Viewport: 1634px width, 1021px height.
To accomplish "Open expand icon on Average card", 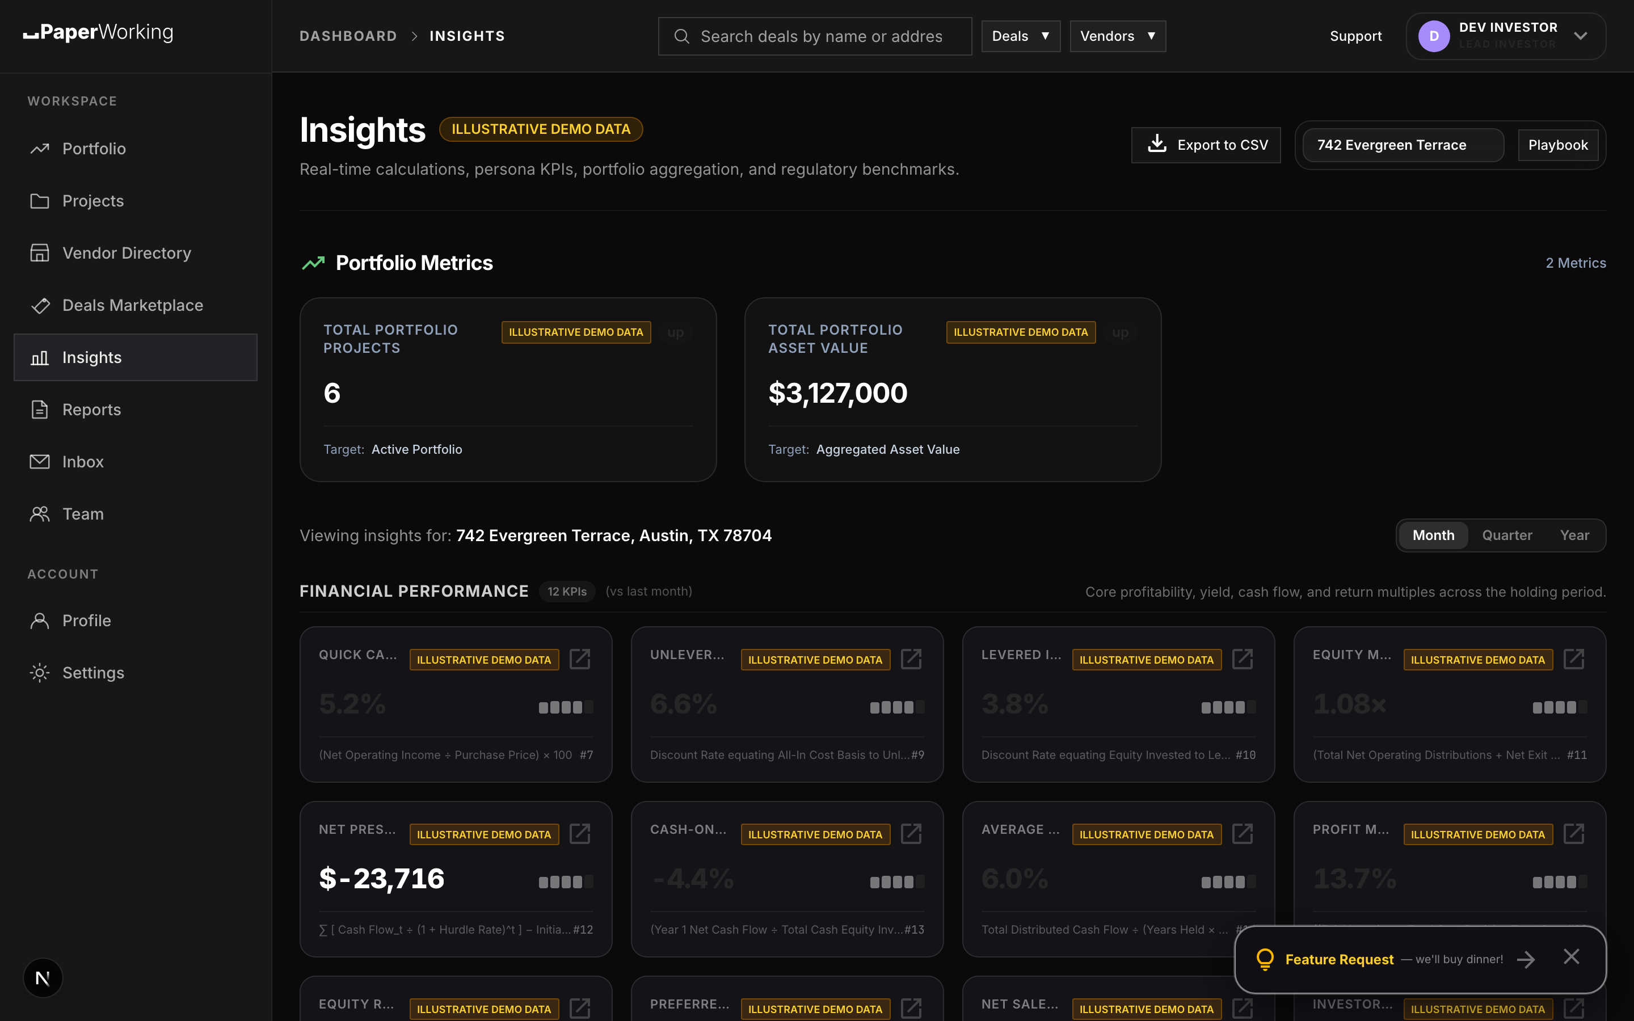I will tap(1243, 834).
